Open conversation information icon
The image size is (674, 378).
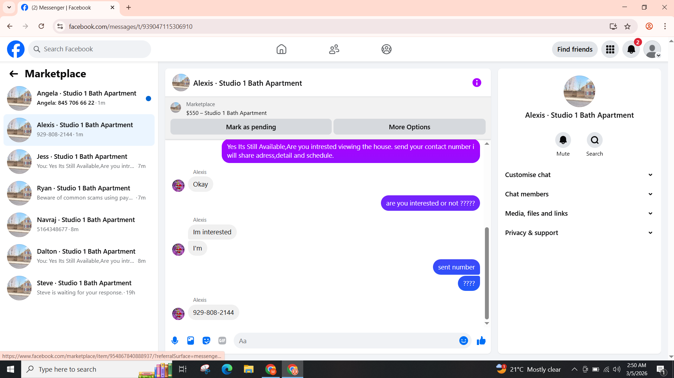tap(477, 83)
